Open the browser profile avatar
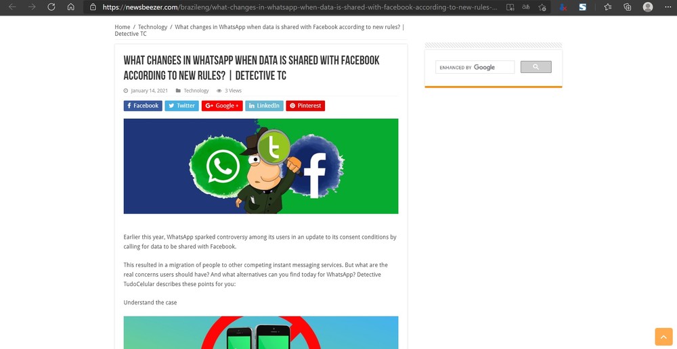Viewport: 677px width, 349px height. [648, 7]
